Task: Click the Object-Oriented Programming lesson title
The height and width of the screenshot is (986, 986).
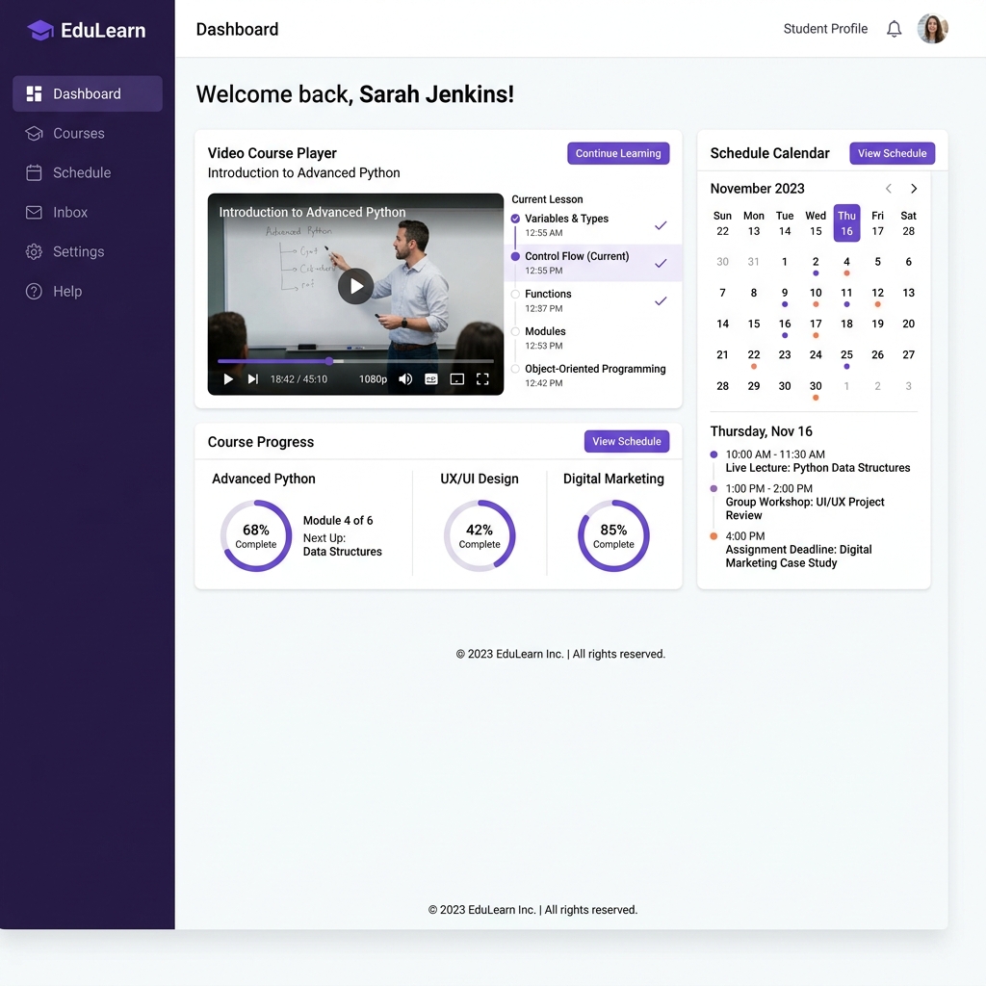Action: pyautogui.click(x=595, y=369)
